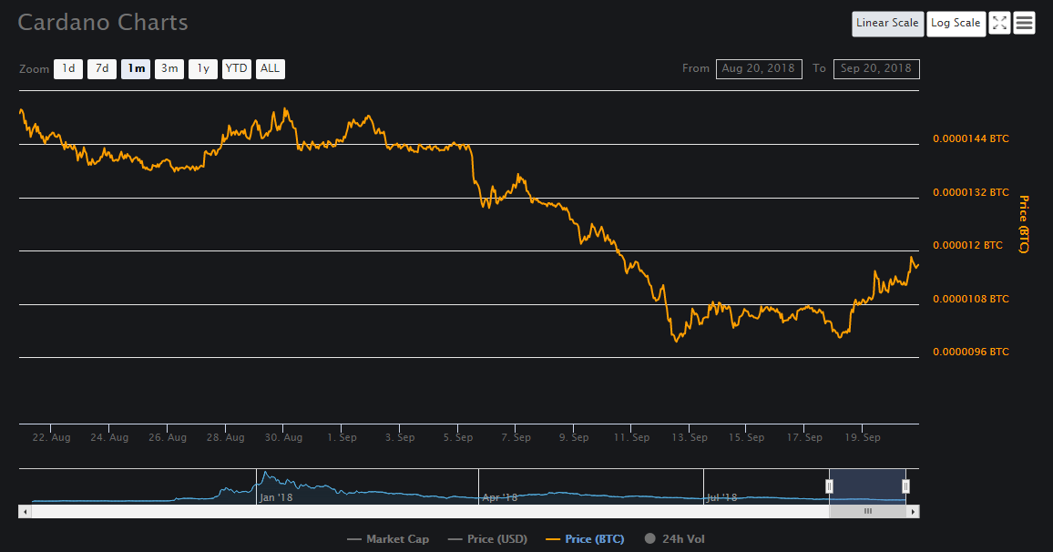Click the 0.000012 BTC axis label
The image size is (1053, 552).
pos(967,246)
